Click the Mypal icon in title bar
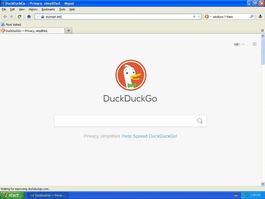 click(3, 3)
